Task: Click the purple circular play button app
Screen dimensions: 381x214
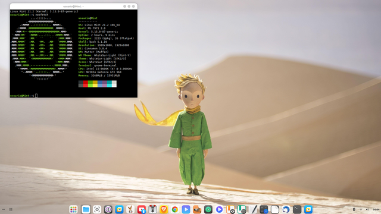Action: pos(219,209)
